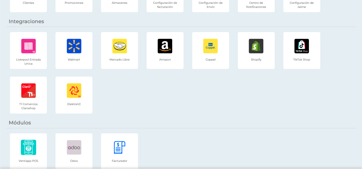Click the Amazon text label
Image resolution: width=362 pixels, height=169 pixels.
pos(165,60)
